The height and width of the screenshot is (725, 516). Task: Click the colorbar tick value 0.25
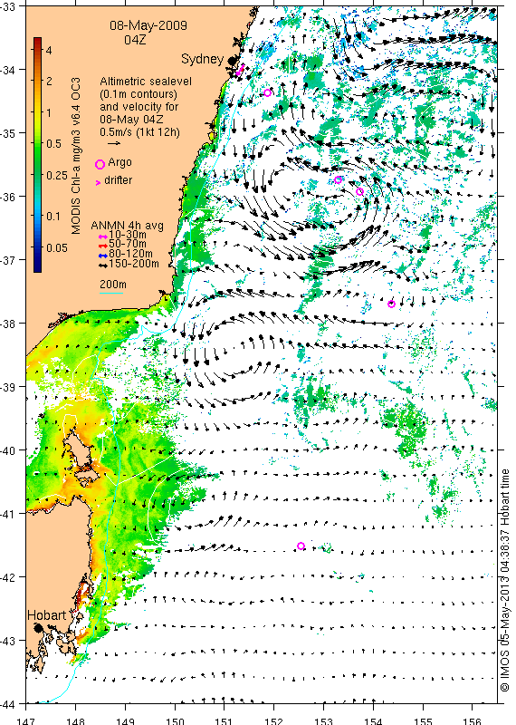[x=57, y=175]
